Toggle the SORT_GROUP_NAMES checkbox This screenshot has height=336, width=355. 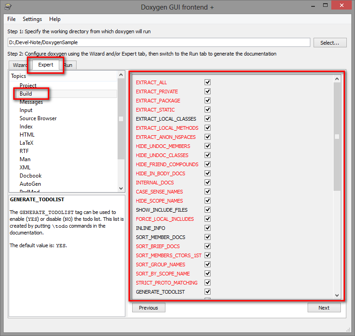pyautogui.click(x=207, y=264)
